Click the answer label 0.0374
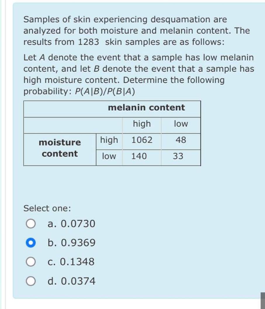 coord(72,281)
